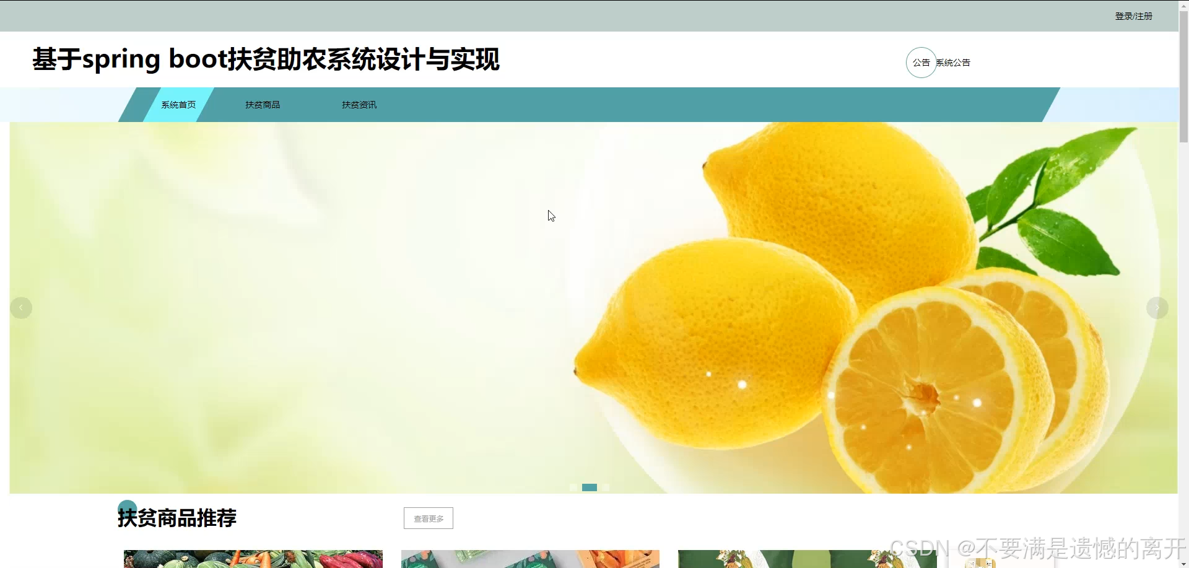Click the round 公告 announcement icon
The width and height of the screenshot is (1189, 568).
pos(921,63)
